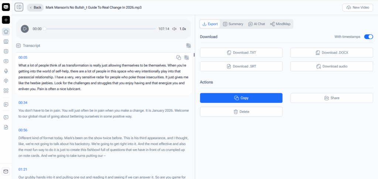Screen dimensions: 378x179
Task: Play the audio recording
Action: 25,29
